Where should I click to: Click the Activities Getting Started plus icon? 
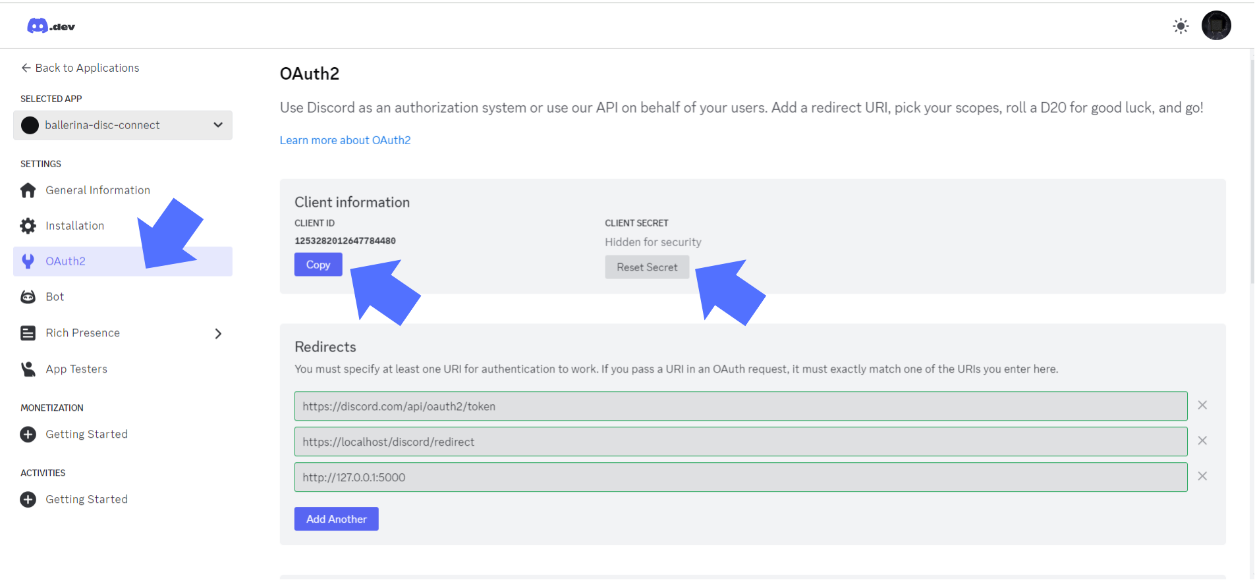28,500
